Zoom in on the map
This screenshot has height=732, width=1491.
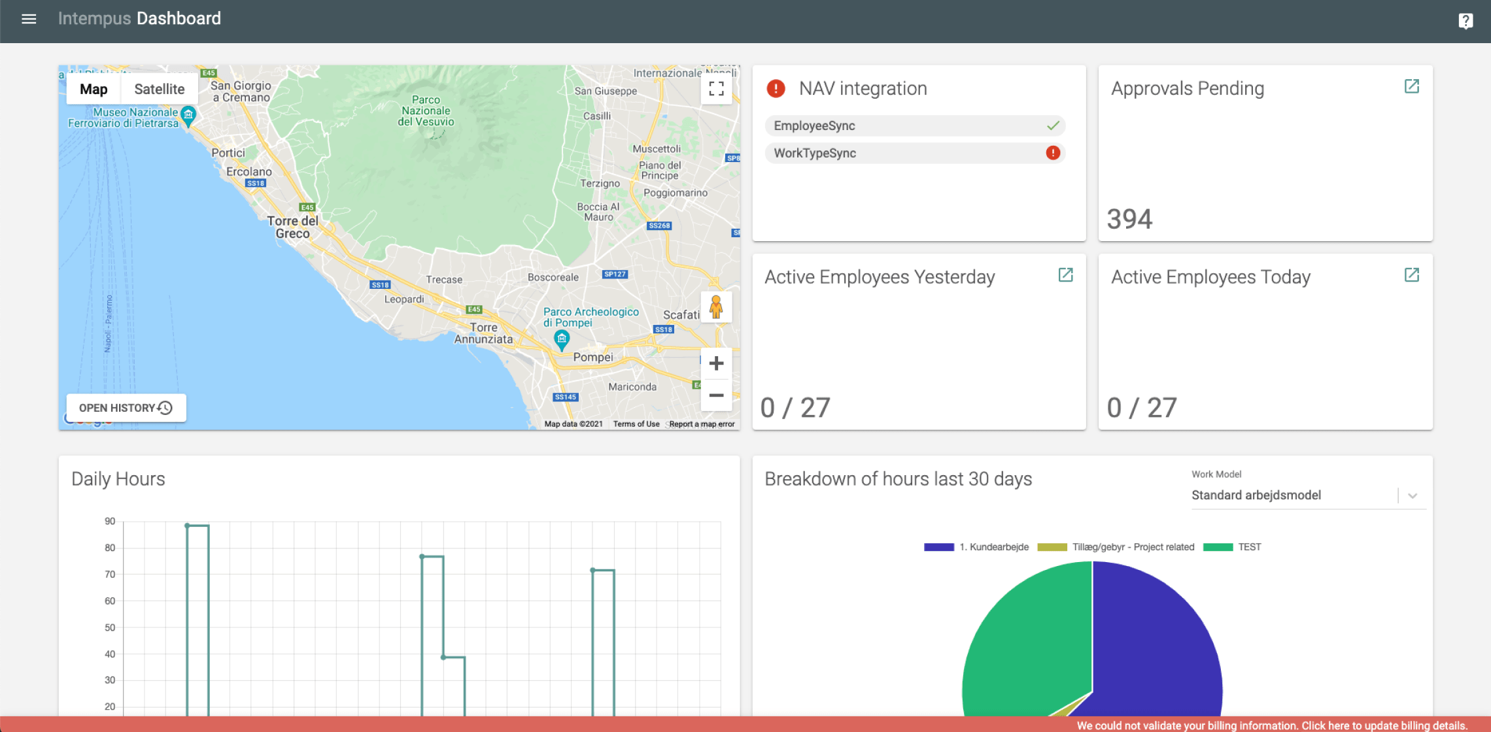click(x=716, y=363)
